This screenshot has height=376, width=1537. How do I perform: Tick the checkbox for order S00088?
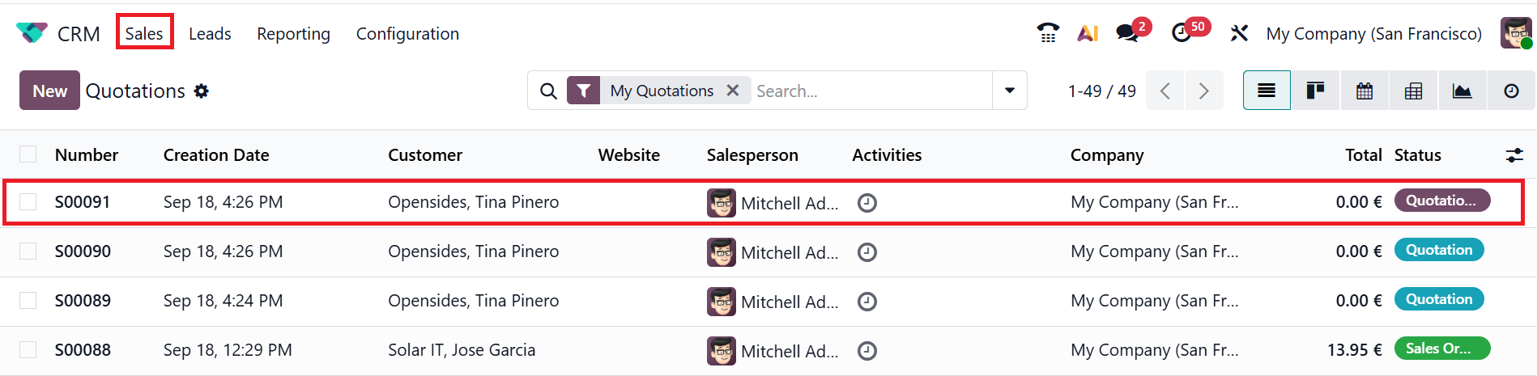(28, 350)
